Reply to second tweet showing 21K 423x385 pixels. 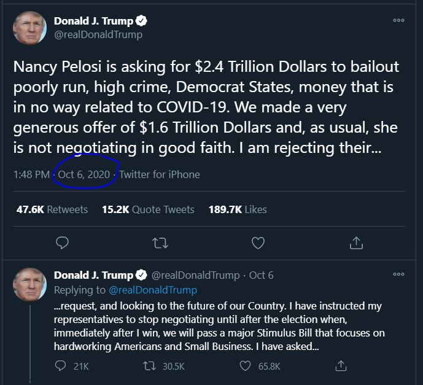pyautogui.click(x=61, y=366)
